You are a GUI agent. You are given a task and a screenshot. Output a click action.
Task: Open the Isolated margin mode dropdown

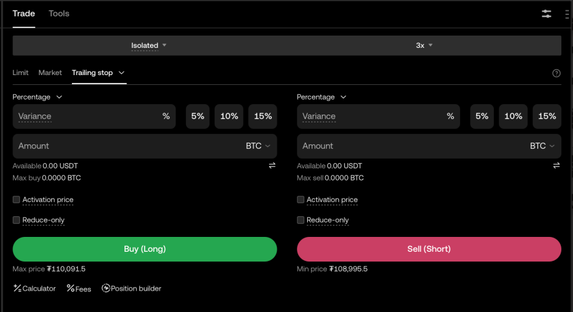(x=149, y=45)
